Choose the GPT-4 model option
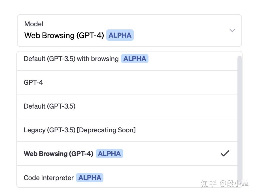 [127, 83]
